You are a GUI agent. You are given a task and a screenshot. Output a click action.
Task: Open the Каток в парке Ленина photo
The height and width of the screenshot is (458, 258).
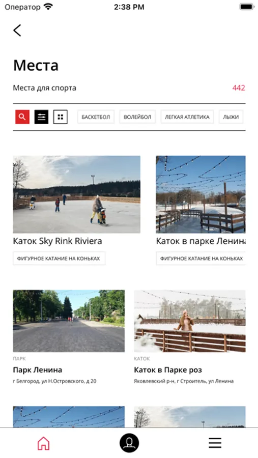tap(200, 194)
